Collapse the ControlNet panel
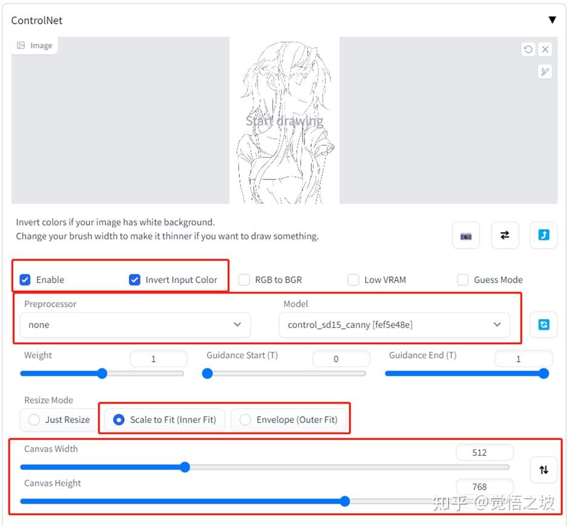569x526 pixels. tap(552, 19)
